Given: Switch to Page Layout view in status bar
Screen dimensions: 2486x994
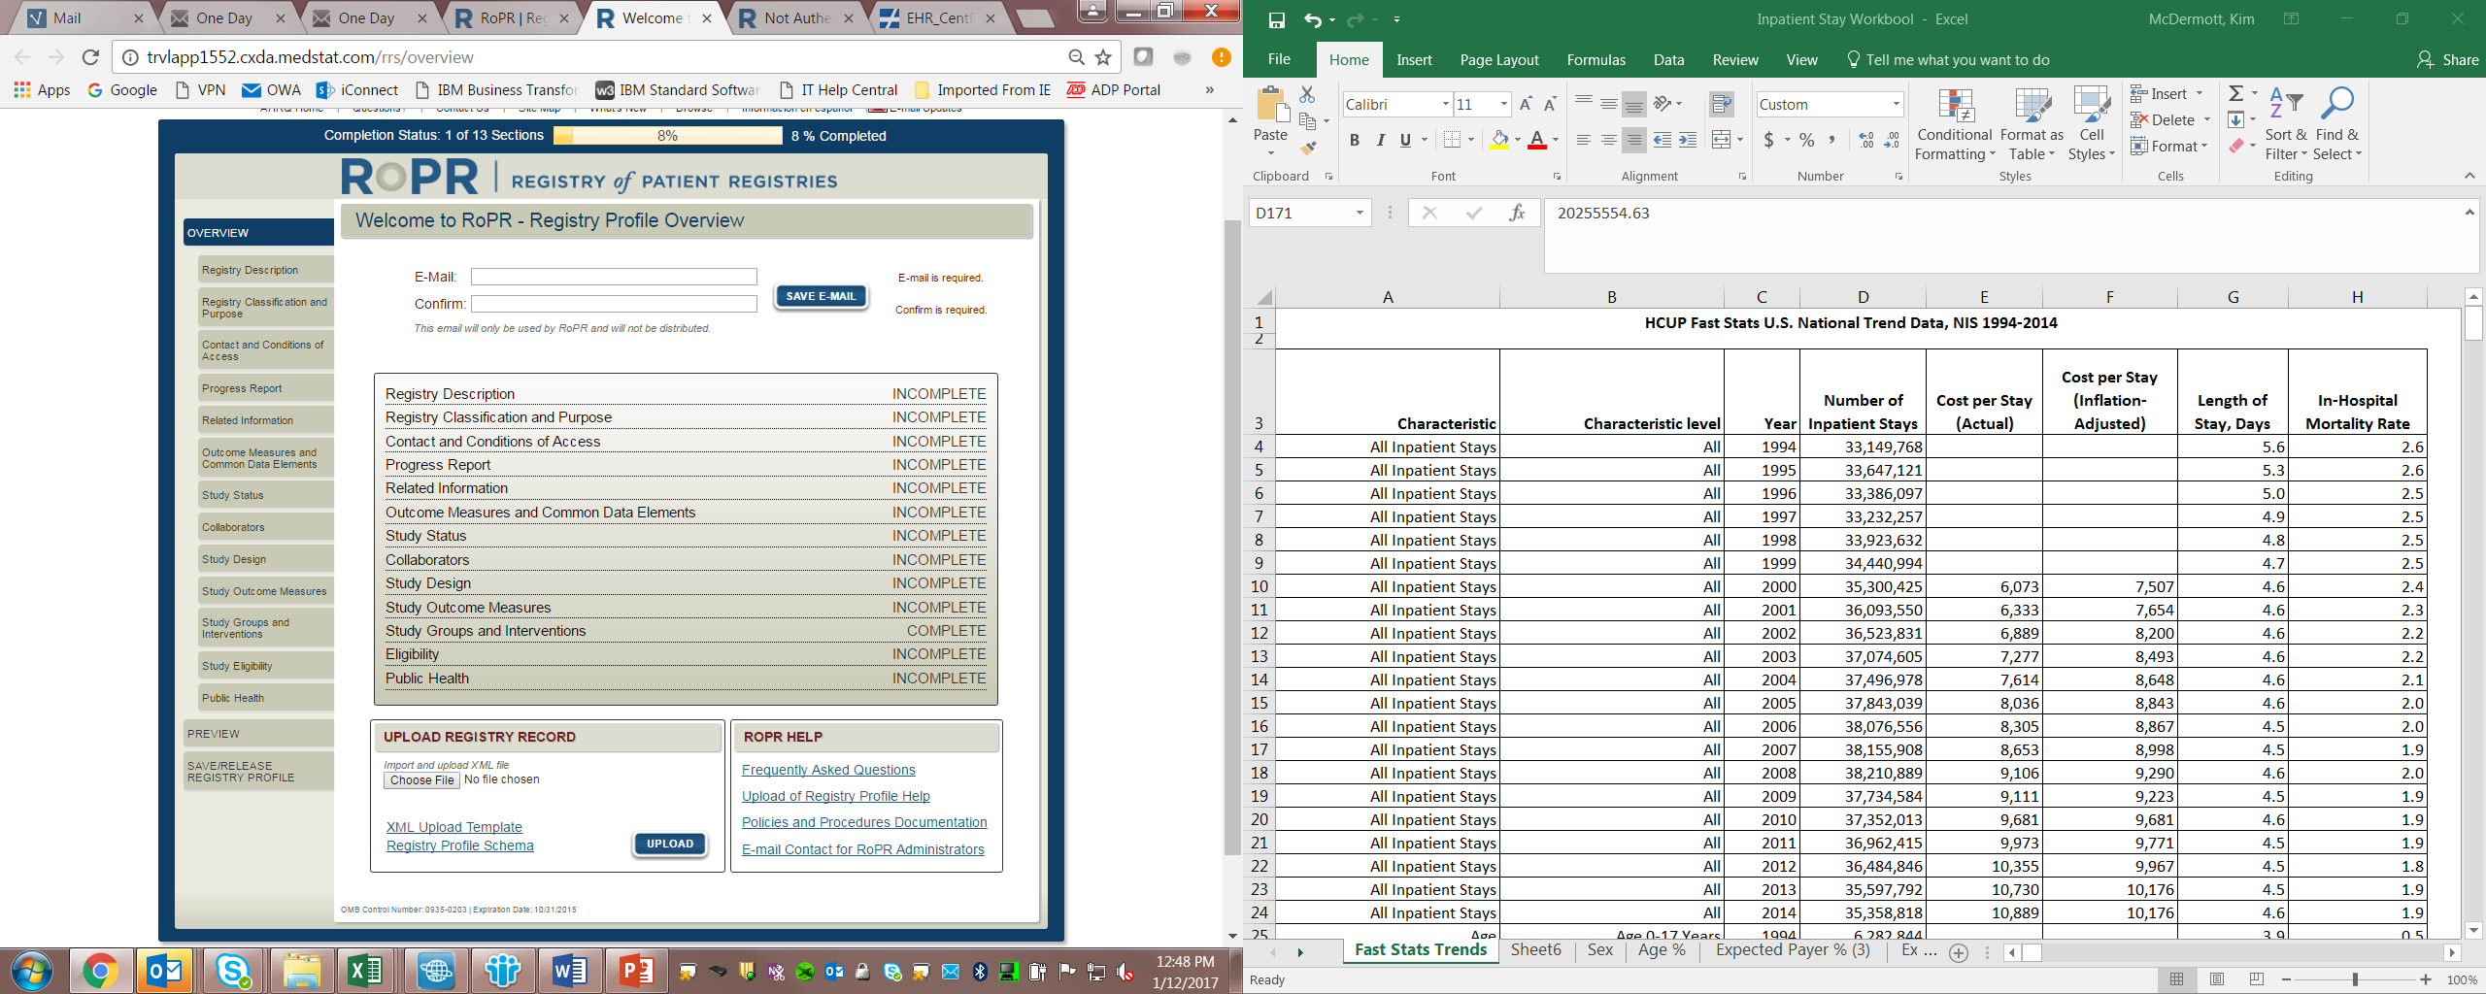Looking at the screenshot, I should coord(2216,979).
